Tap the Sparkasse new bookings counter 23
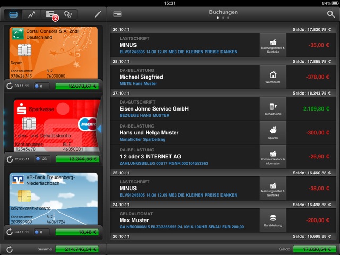 tap(42, 159)
